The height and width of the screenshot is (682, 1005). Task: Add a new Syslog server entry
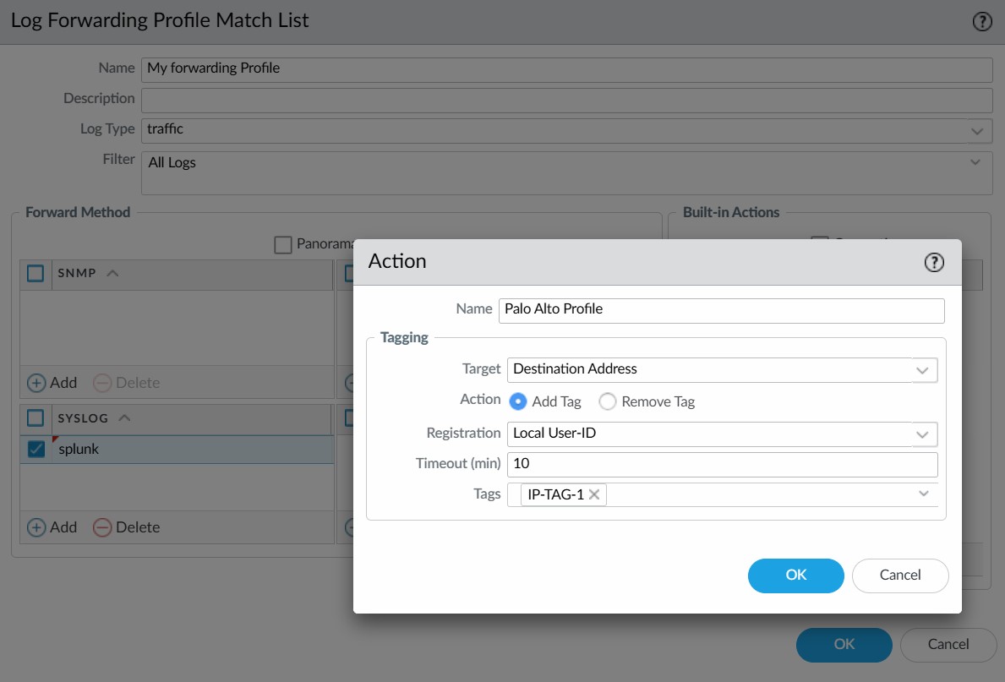52,527
